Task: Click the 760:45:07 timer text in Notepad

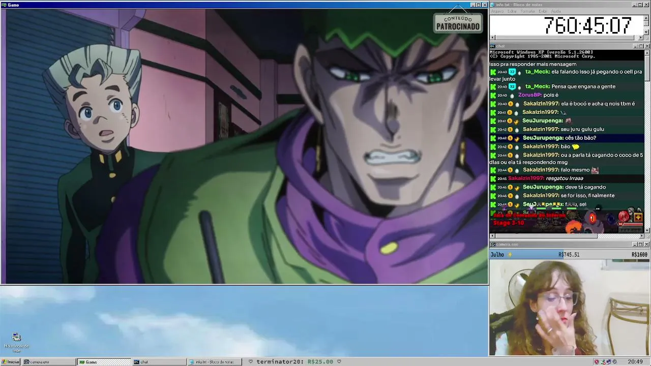Action: [x=587, y=25]
